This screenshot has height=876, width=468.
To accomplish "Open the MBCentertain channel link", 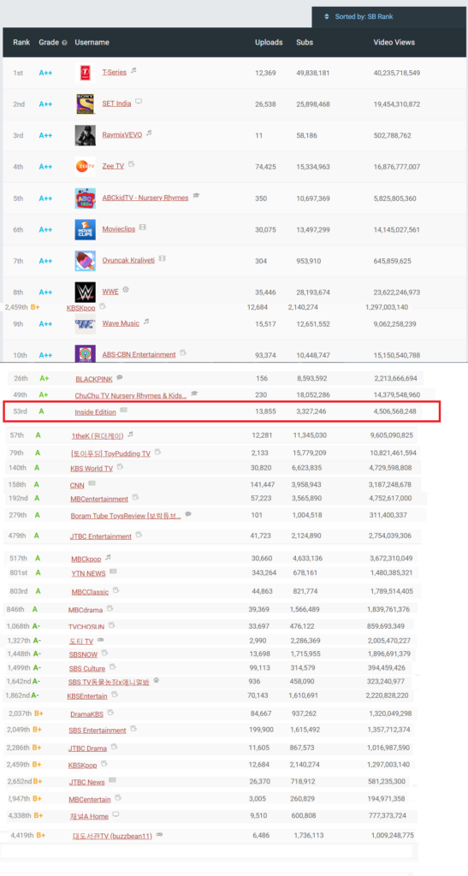I will [90, 800].
